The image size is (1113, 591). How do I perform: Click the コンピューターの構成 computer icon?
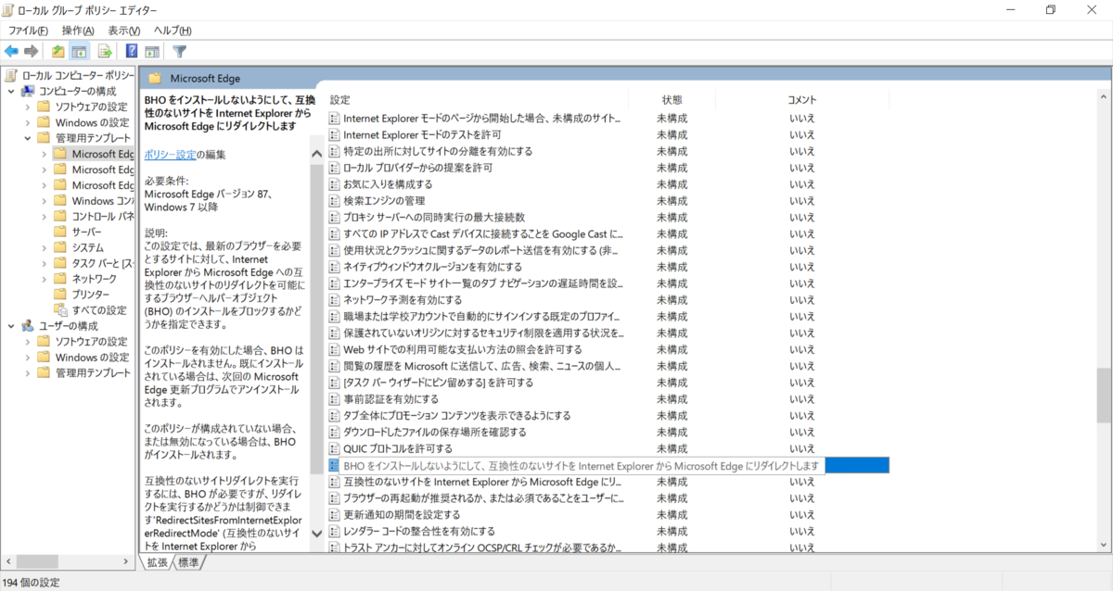(x=28, y=91)
